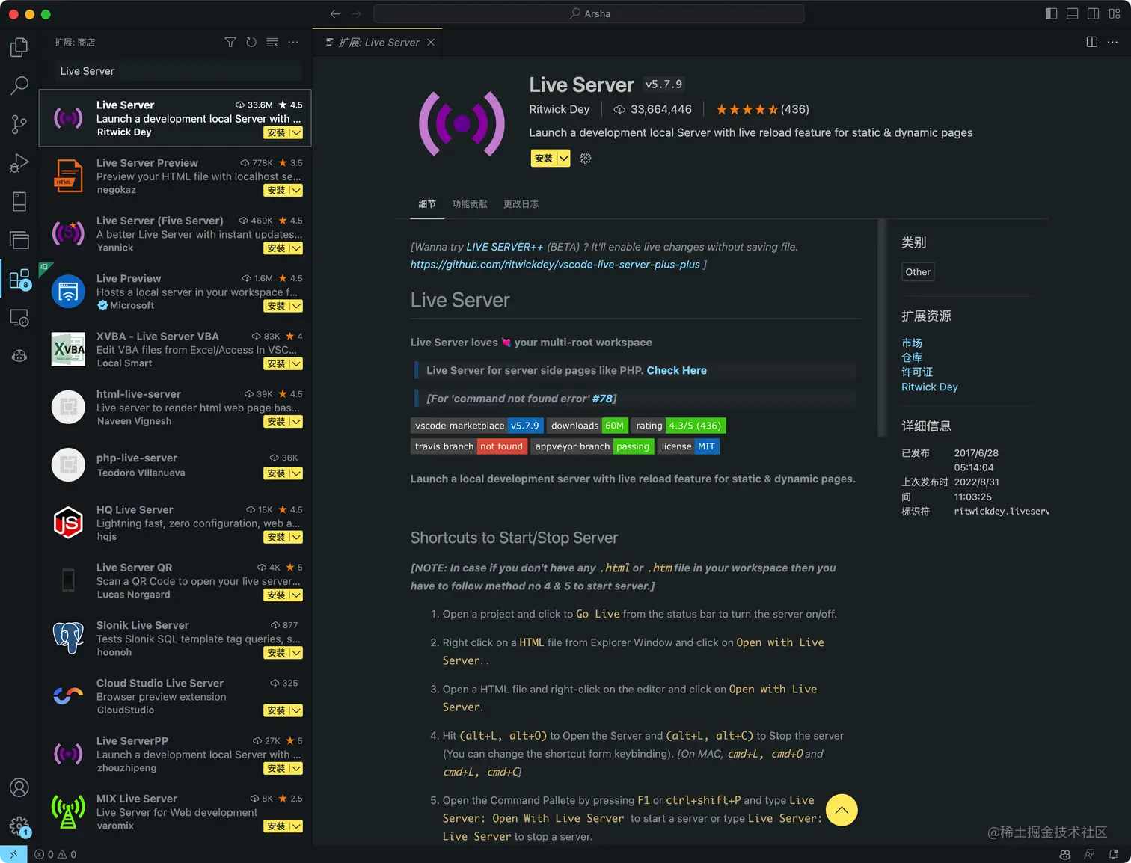Open the remote window status bar icon

[13, 854]
